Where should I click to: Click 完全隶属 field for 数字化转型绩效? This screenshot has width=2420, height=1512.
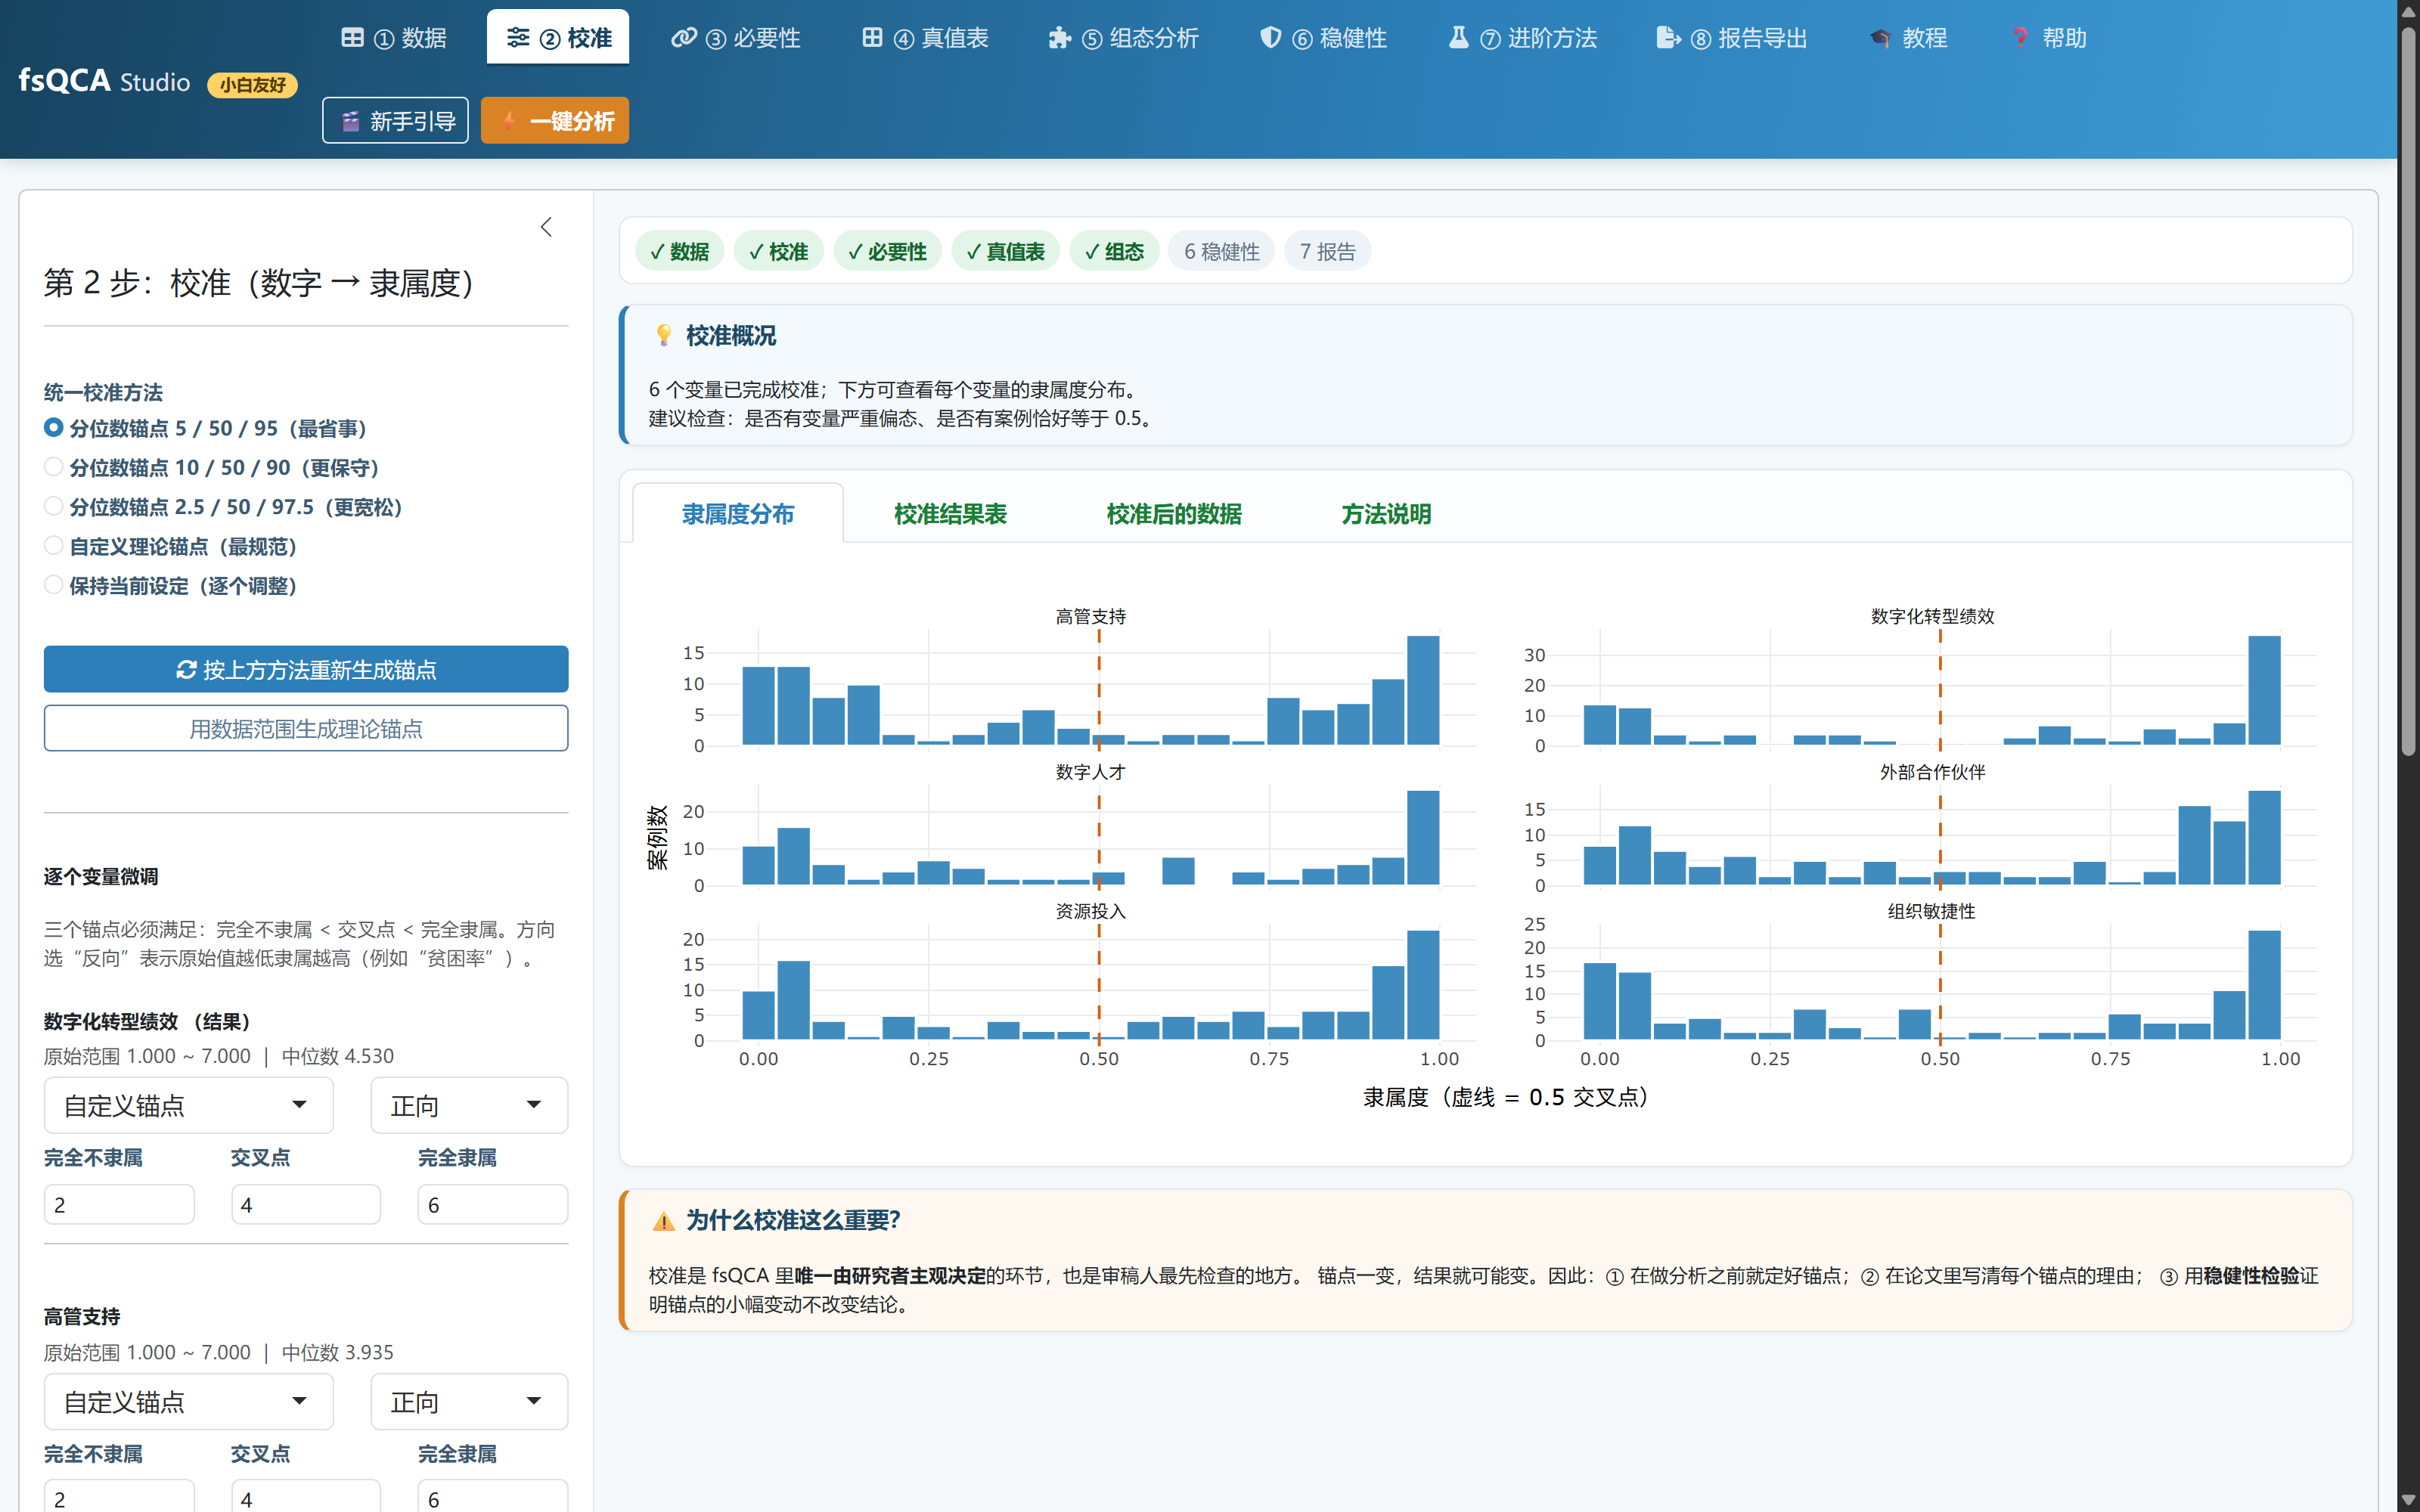tap(493, 1204)
